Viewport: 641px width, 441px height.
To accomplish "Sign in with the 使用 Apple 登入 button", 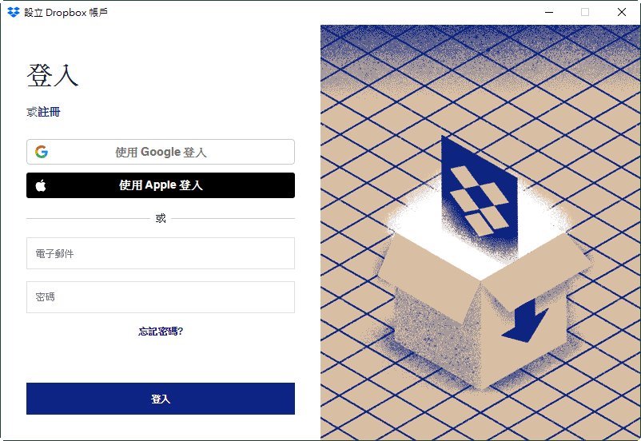I will [161, 185].
